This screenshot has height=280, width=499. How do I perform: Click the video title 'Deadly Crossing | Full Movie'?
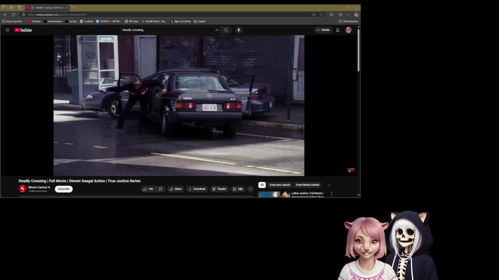[x=80, y=181]
